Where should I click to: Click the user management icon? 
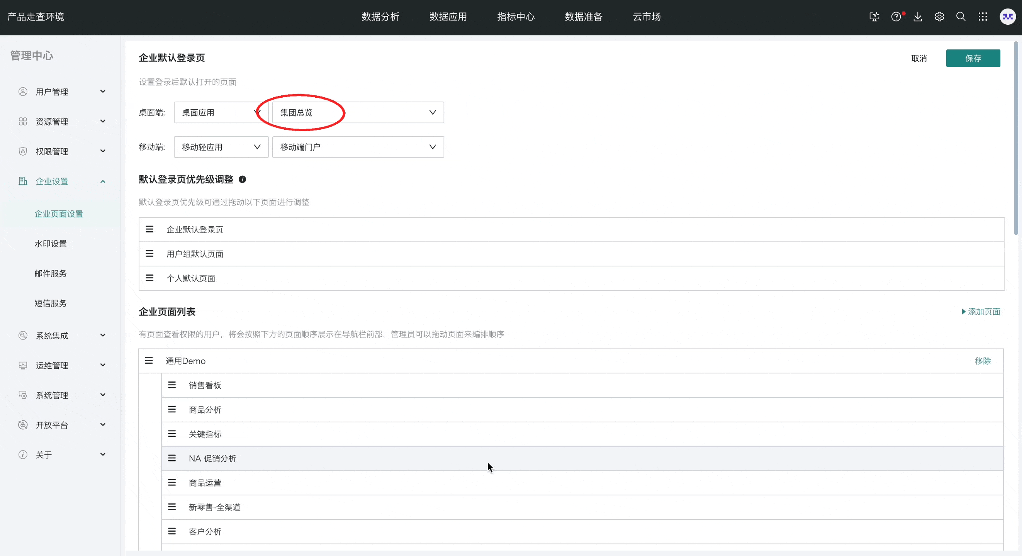point(23,92)
